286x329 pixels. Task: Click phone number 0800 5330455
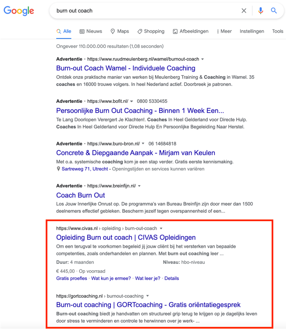pos(152,101)
